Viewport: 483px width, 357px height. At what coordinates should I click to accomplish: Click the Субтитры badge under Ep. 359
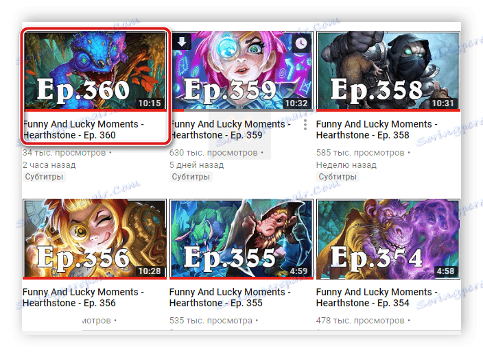click(x=191, y=177)
